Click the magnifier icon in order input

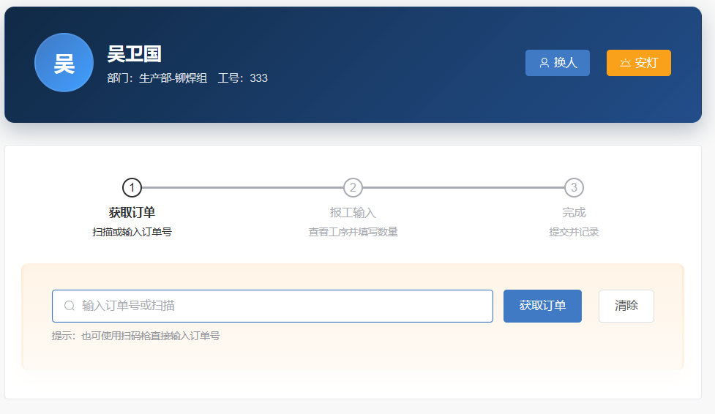[x=70, y=306]
